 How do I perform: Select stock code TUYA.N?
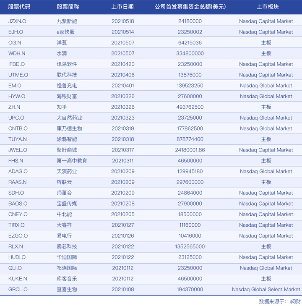pos(18,139)
